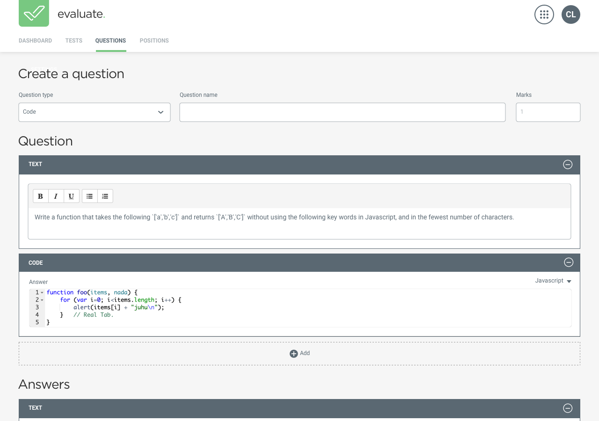599x421 pixels.
Task: Toggle italic text formatting
Action: click(56, 196)
